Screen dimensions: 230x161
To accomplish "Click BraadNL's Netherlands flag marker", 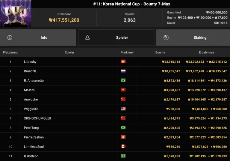I will (123, 71).
